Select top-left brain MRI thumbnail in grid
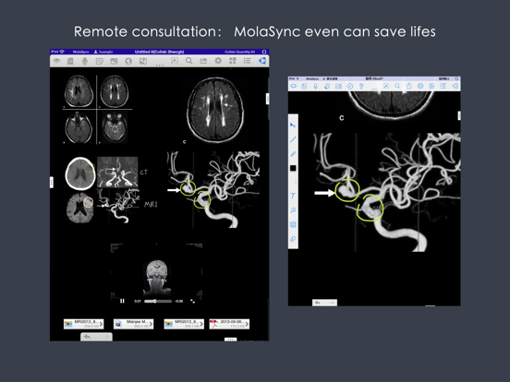Image resolution: width=510 pixels, height=382 pixels. point(79,91)
